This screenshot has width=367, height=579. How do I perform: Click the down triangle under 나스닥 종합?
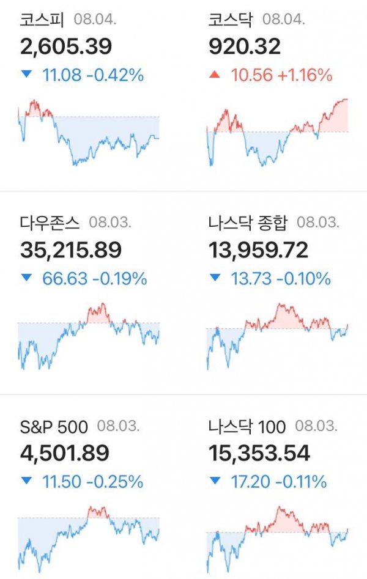tap(215, 278)
